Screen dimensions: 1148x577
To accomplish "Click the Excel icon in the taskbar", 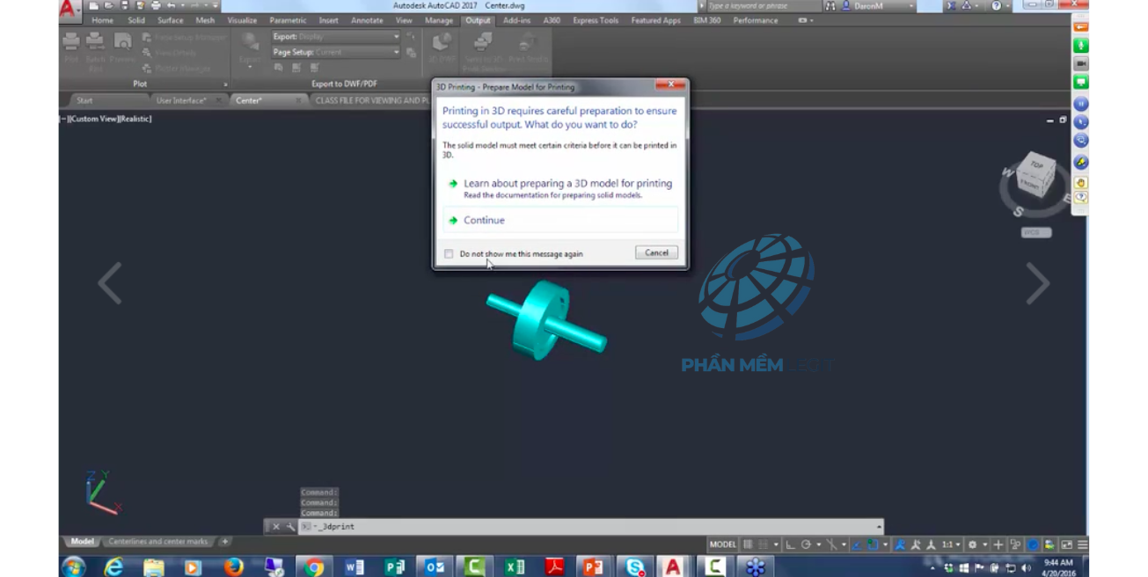I will pyautogui.click(x=516, y=567).
